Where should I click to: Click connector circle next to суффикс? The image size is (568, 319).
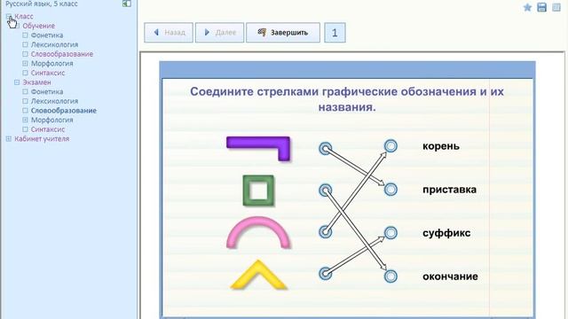tap(390, 232)
